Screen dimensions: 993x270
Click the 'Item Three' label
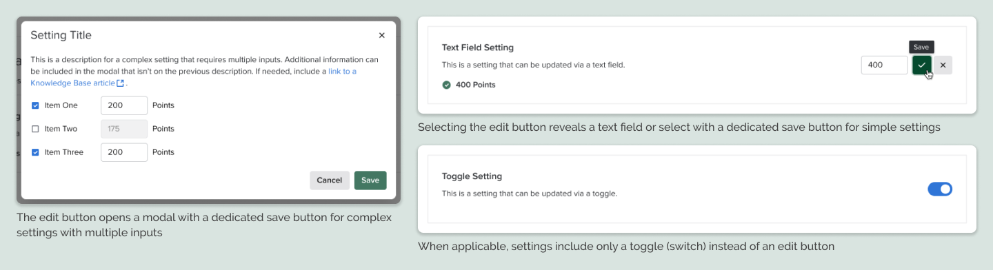click(64, 152)
